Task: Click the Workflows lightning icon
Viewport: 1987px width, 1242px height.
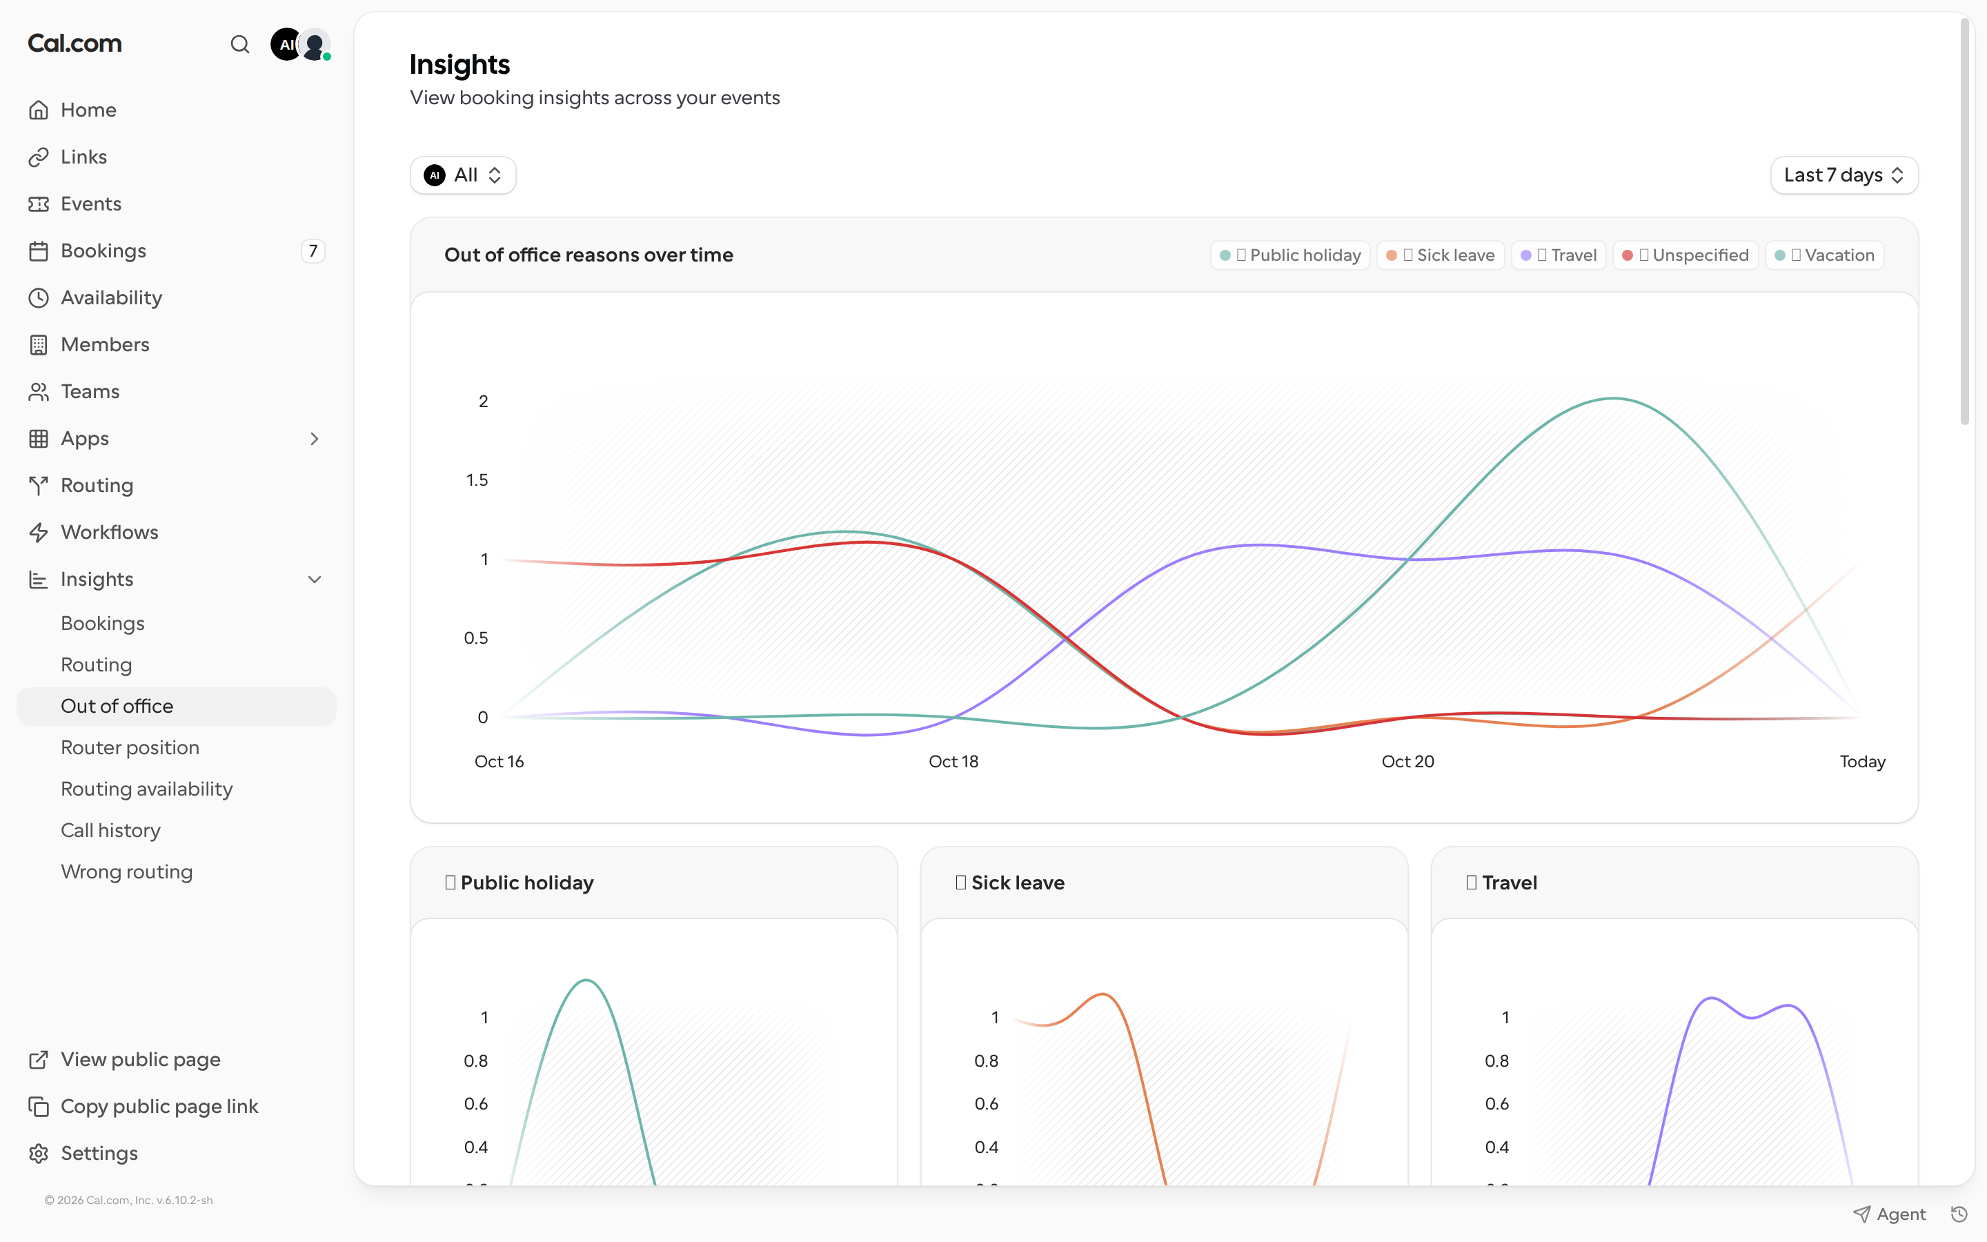Action: (x=39, y=532)
